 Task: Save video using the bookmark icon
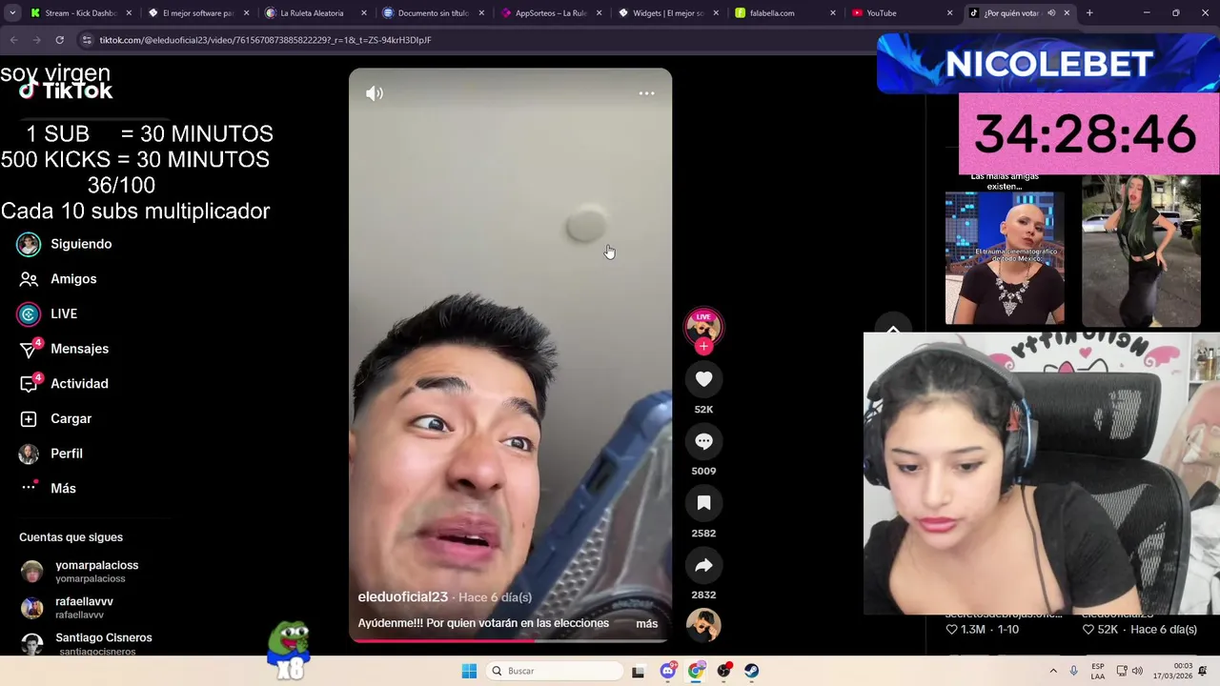pos(703,503)
